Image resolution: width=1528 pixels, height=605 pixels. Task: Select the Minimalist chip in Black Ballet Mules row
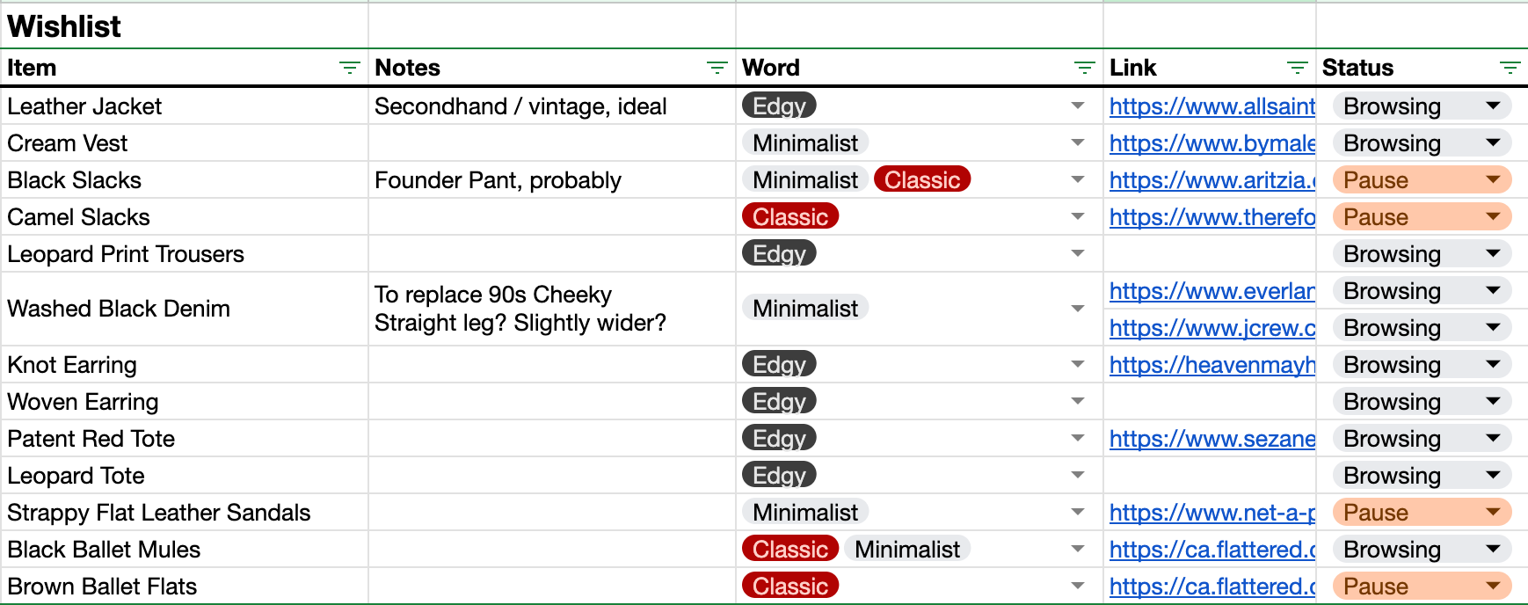pos(907,549)
